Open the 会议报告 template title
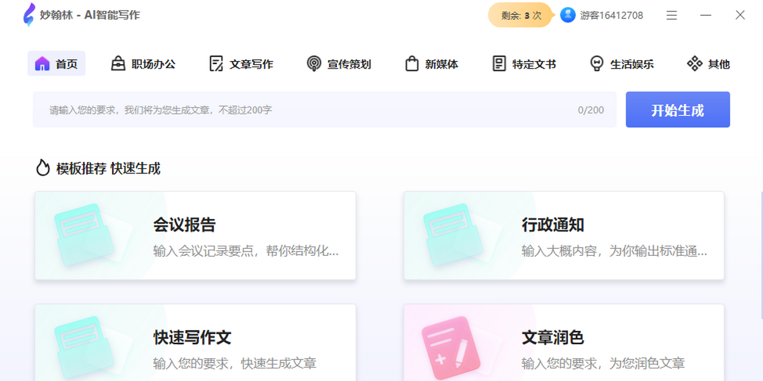This screenshot has width=763, height=381. [184, 225]
